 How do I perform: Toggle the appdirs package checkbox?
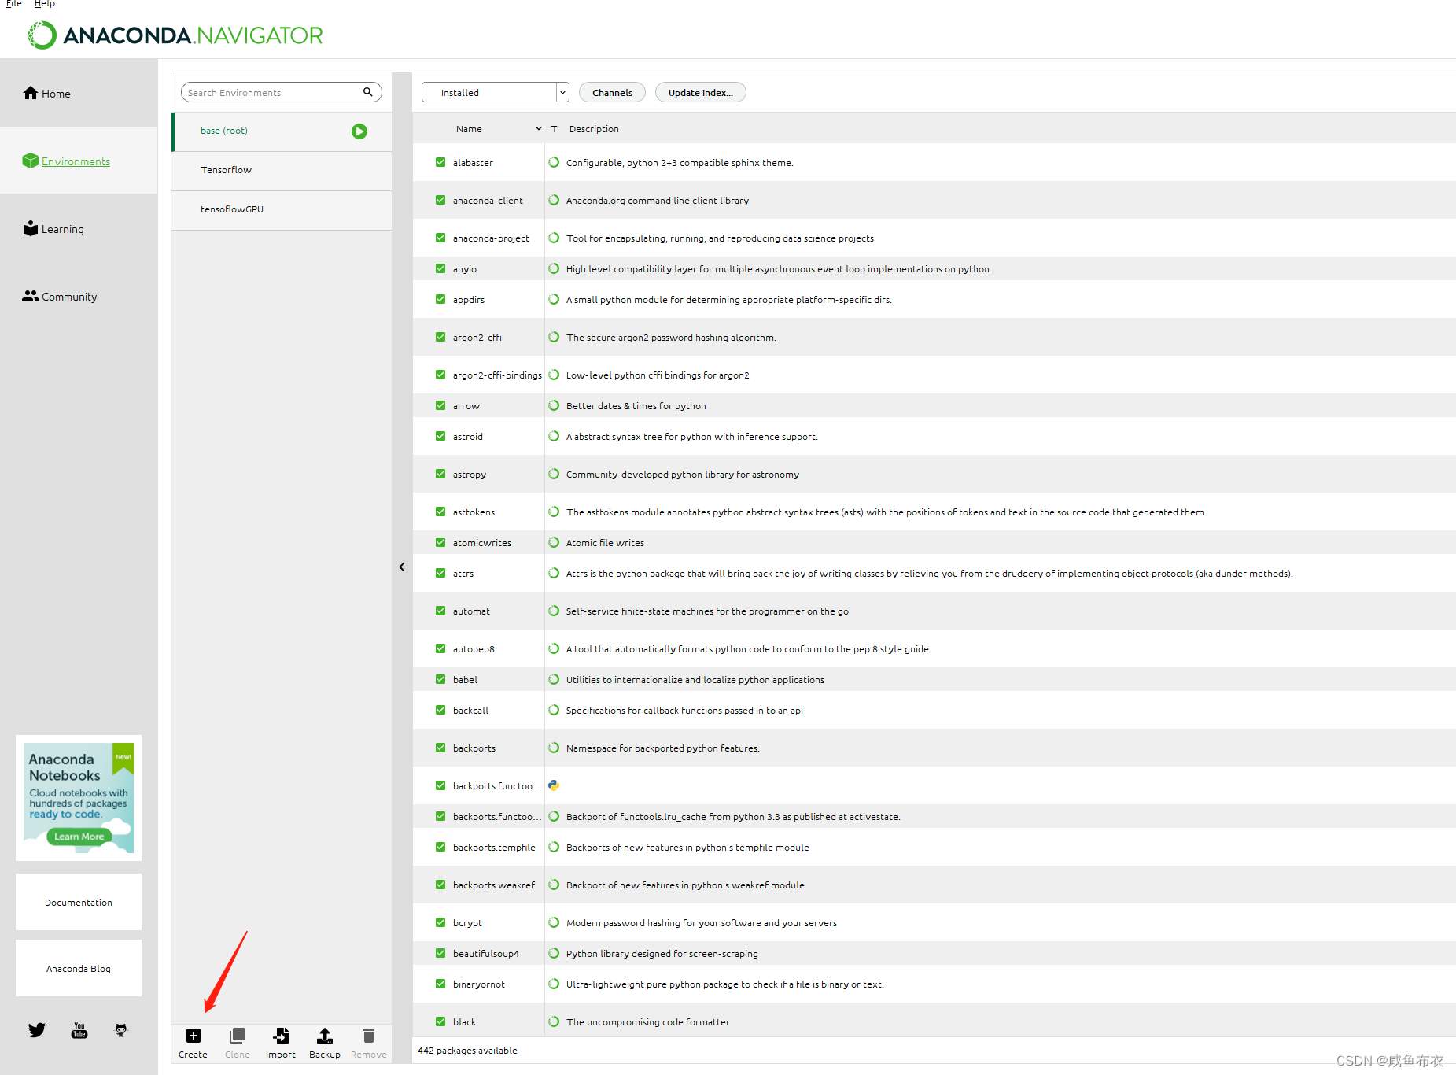click(440, 299)
